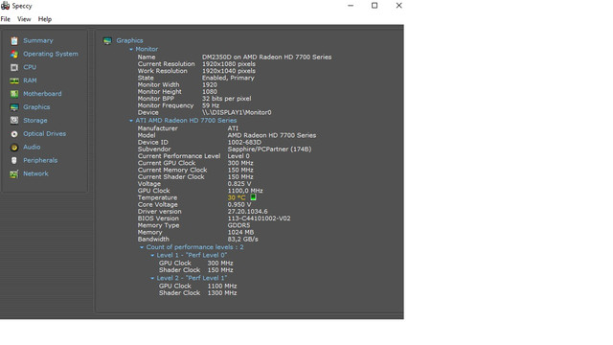Click BIOS Version 113-C44101002-V02 value
Viewport: 613px width, 345px height.
pos(259,218)
